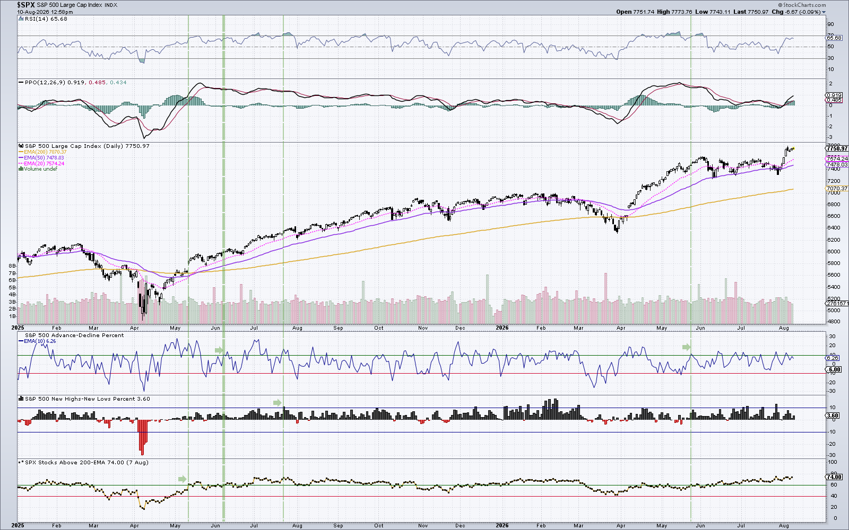
Task: Select the magenta dotted EMA(20) color marker
Action: (x=21, y=164)
